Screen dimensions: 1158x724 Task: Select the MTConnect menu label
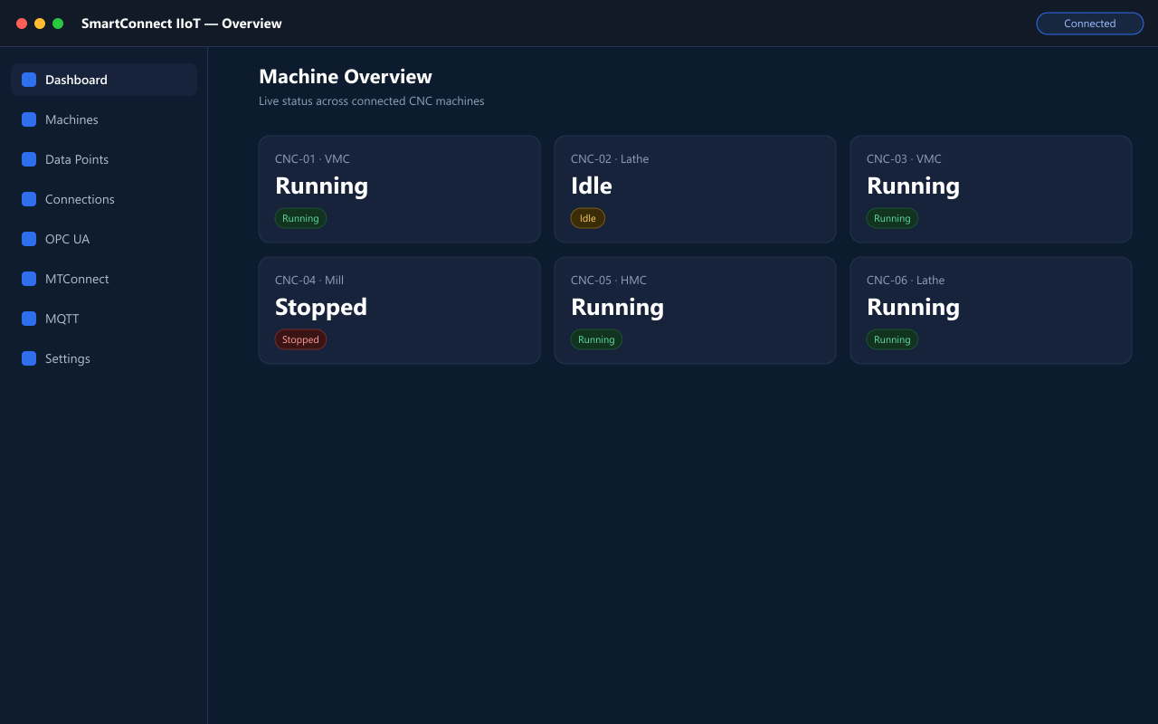coord(77,279)
